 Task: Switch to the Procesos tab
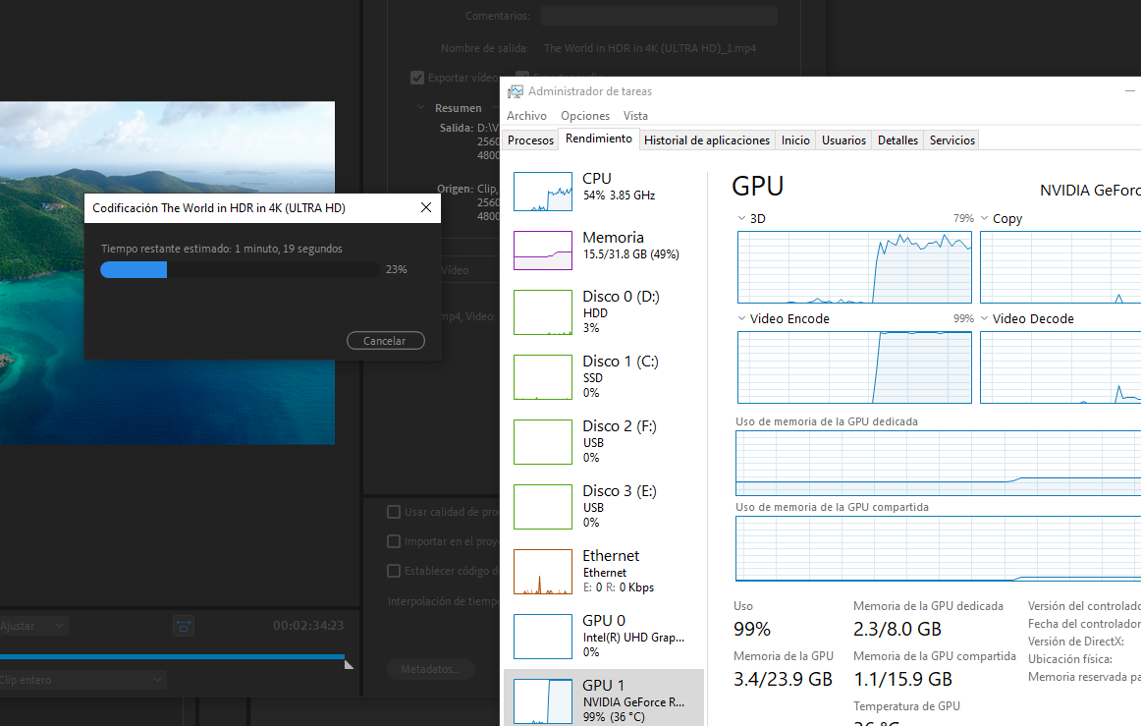coord(530,140)
